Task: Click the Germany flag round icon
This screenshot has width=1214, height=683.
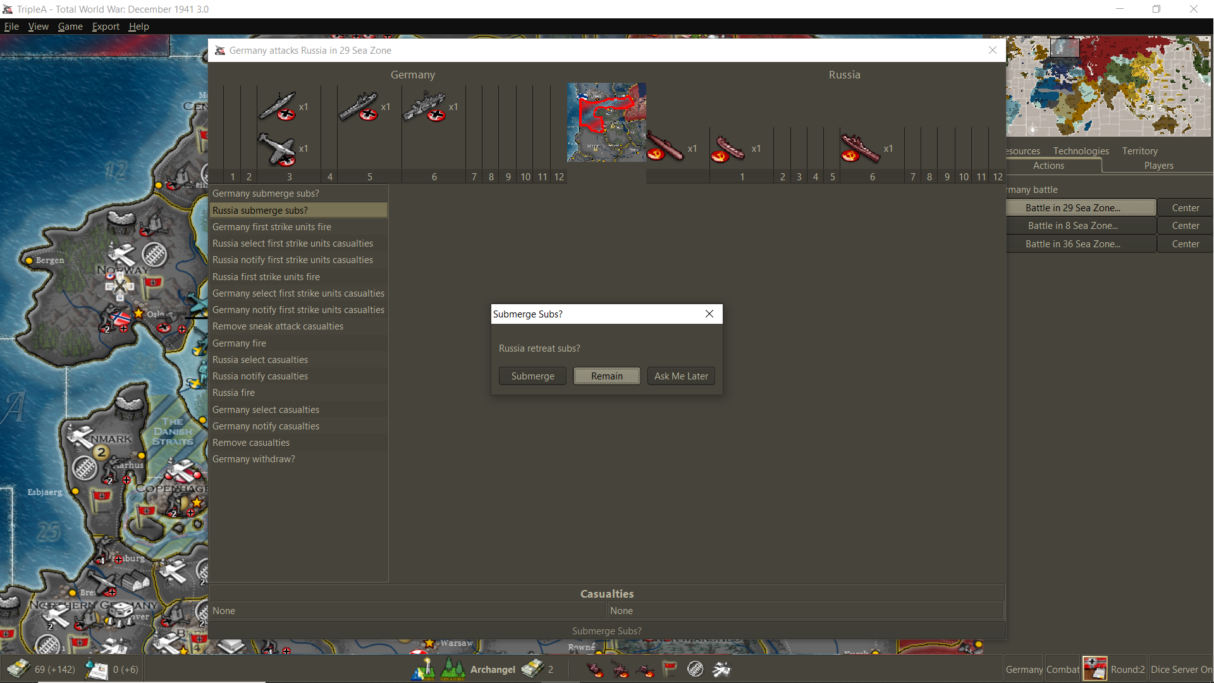Action: coord(1094,669)
